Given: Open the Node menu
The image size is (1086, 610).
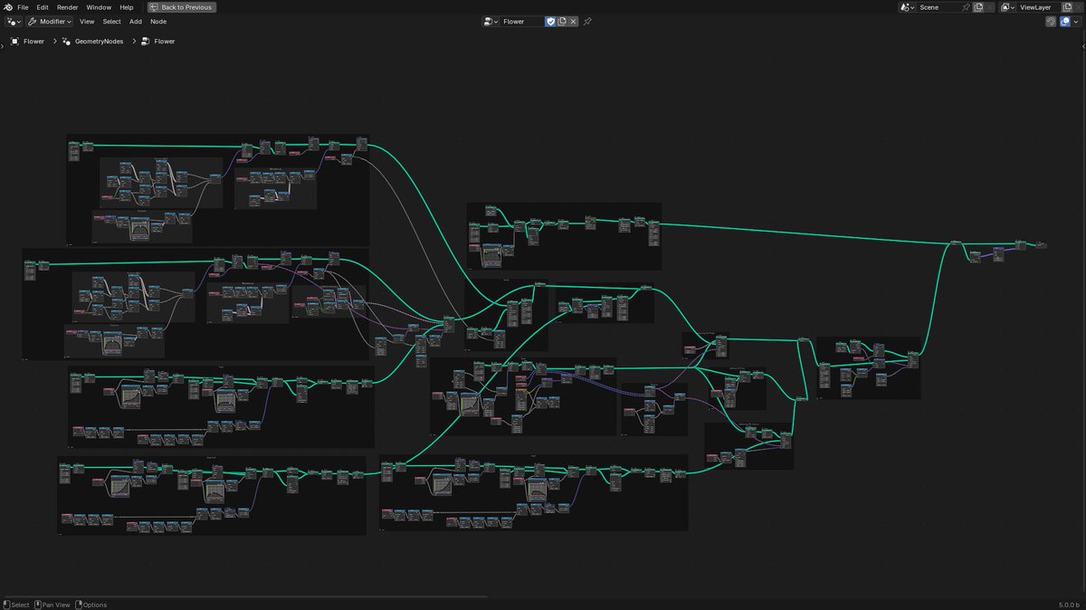Looking at the screenshot, I should [158, 21].
